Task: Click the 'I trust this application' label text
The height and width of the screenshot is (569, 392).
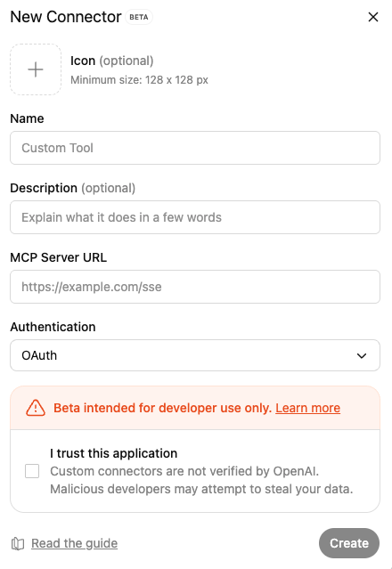Action: click(114, 453)
